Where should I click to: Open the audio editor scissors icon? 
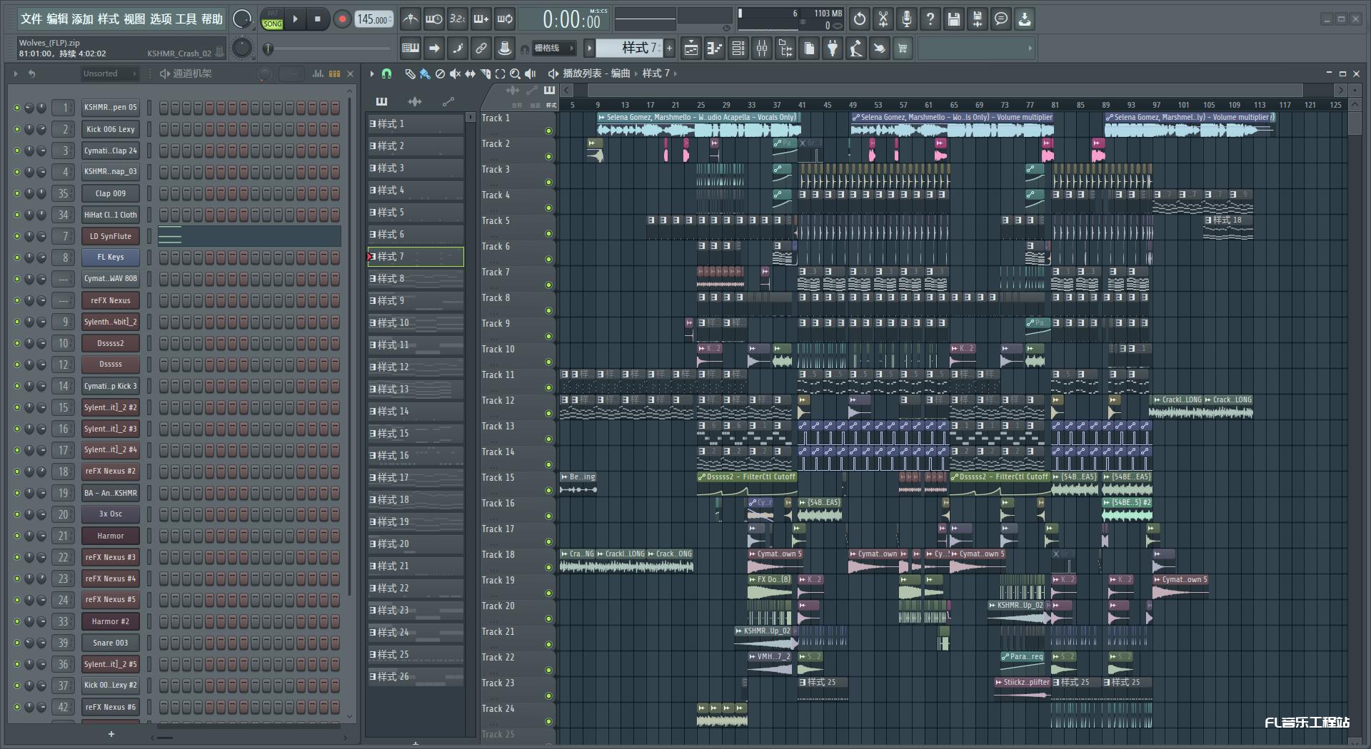[x=883, y=19]
